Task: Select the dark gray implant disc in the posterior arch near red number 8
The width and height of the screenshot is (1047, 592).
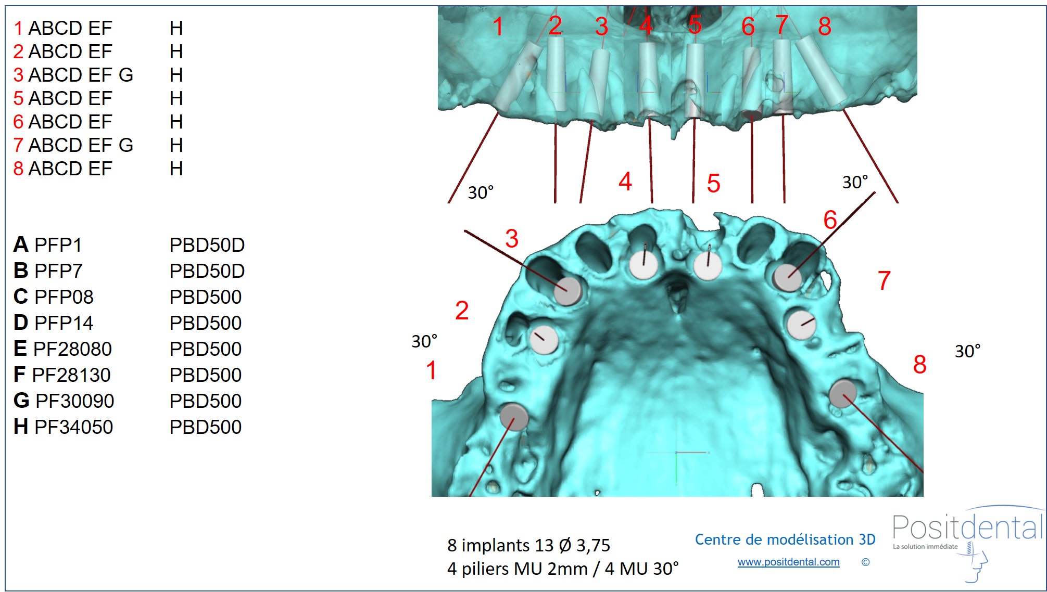Action: 843,394
